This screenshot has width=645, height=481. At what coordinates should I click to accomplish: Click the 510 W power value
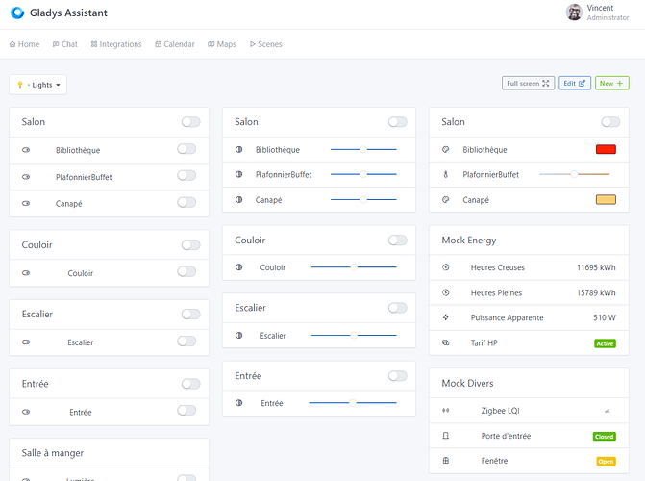(605, 317)
